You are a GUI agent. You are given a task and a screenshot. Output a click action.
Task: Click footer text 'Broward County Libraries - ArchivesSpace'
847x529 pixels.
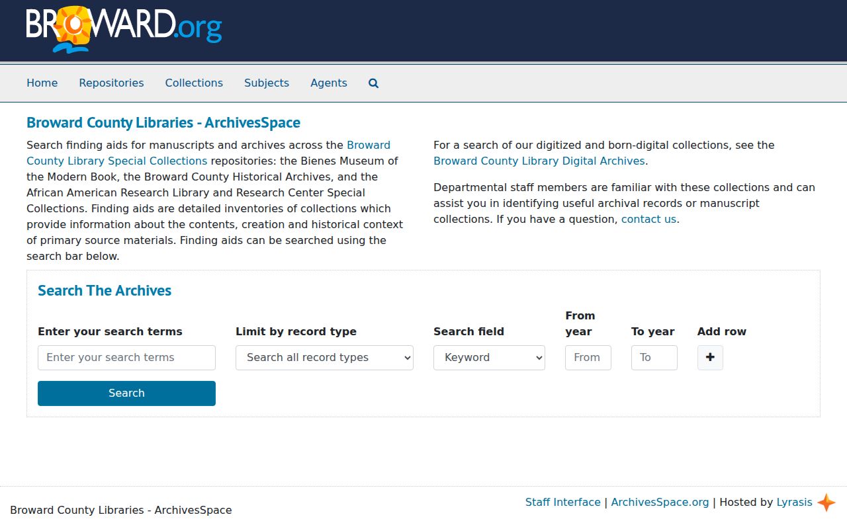pos(121,510)
